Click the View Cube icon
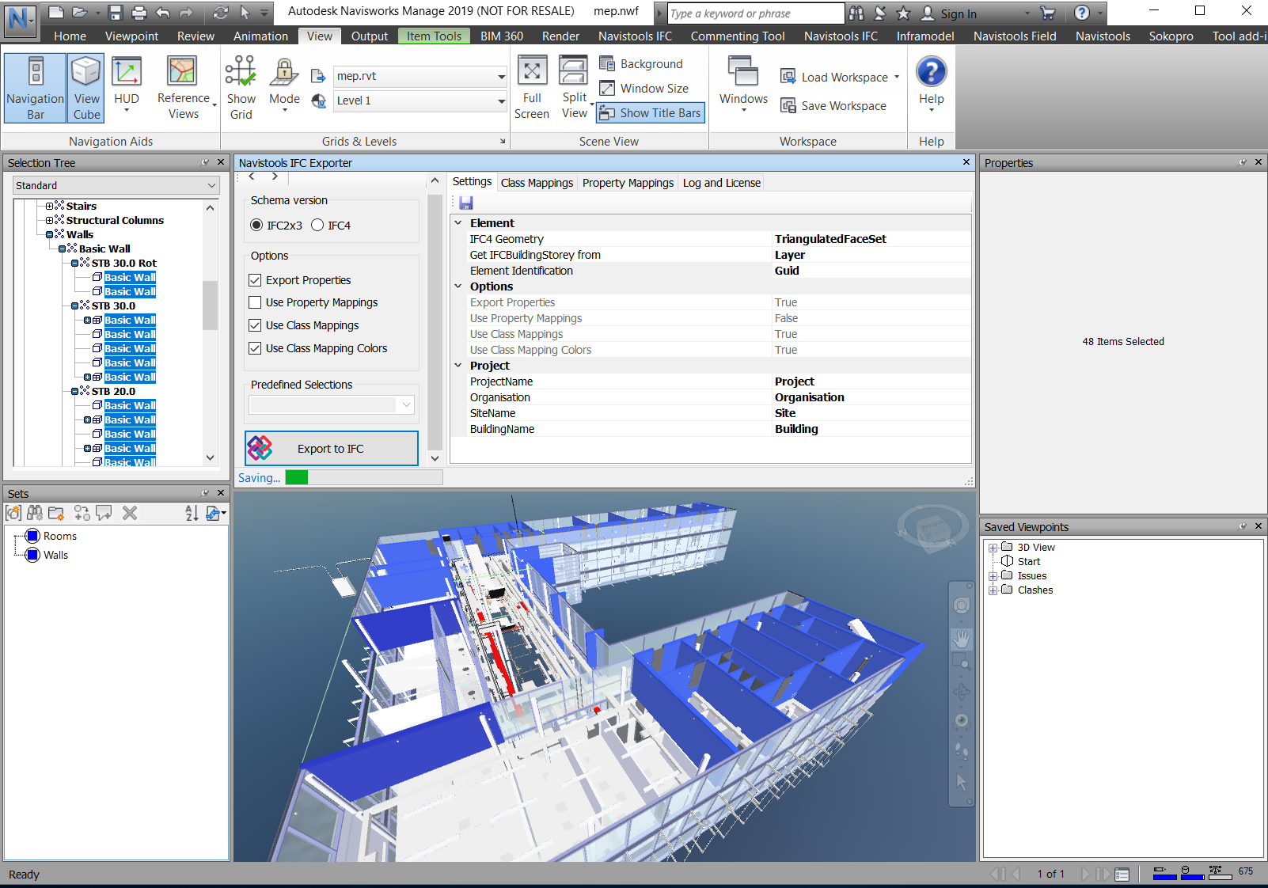Viewport: 1268px width, 888px height. [86, 88]
